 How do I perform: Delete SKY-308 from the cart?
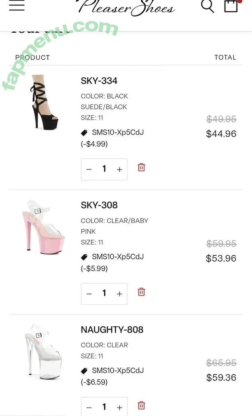pyautogui.click(x=141, y=292)
